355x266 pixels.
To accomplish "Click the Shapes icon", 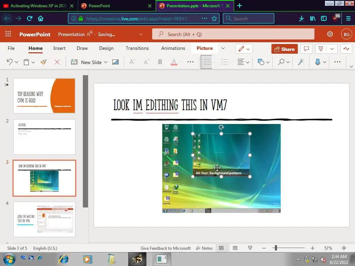I will point(261,62).
